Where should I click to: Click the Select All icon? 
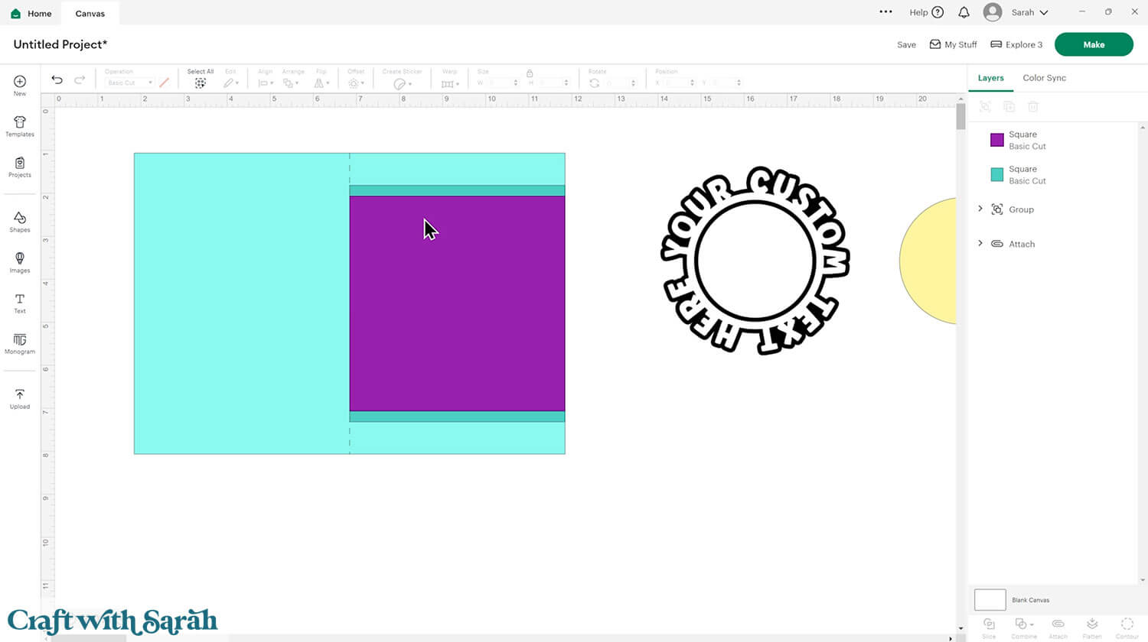tap(201, 83)
